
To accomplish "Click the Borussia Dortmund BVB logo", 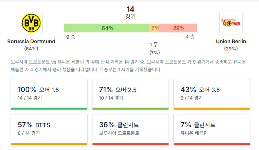I will [31, 23].
